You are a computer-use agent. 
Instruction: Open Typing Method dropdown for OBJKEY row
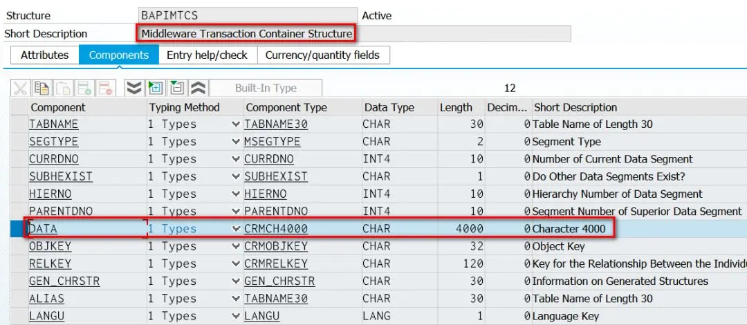[x=235, y=247]
